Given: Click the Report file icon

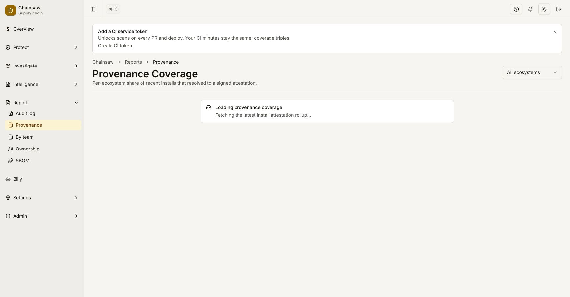Looking at the screenshot, I should click(x=8, y=103).
